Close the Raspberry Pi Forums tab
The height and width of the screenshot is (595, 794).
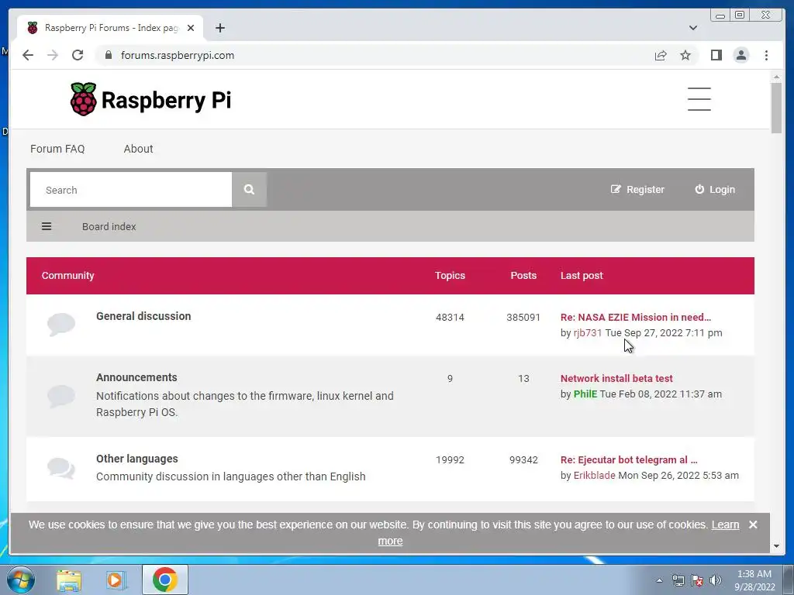point(191,28)
